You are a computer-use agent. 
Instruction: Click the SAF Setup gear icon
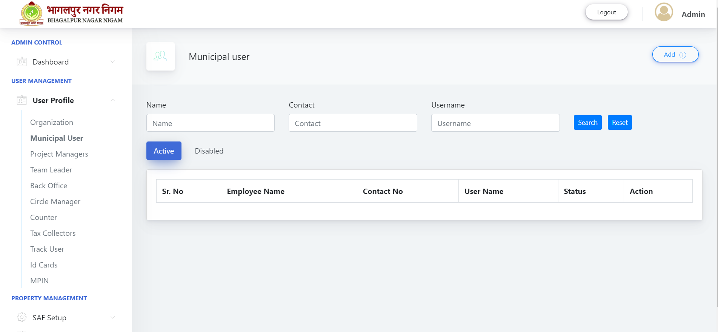coord(22,317)
